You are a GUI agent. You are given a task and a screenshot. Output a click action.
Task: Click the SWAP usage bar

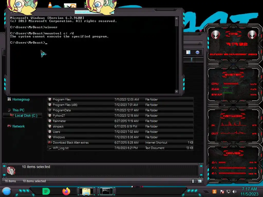pos(228,93)
